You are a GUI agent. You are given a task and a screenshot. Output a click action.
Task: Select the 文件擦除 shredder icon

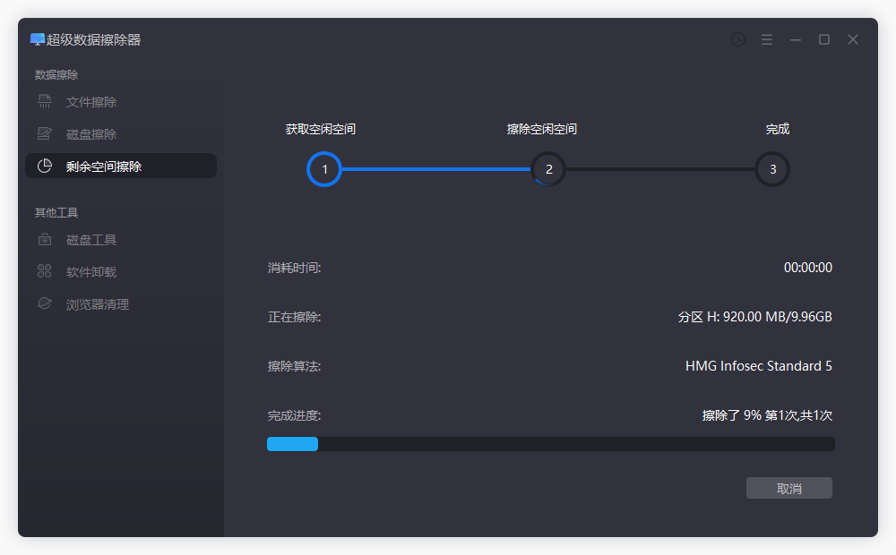point(43,101)
